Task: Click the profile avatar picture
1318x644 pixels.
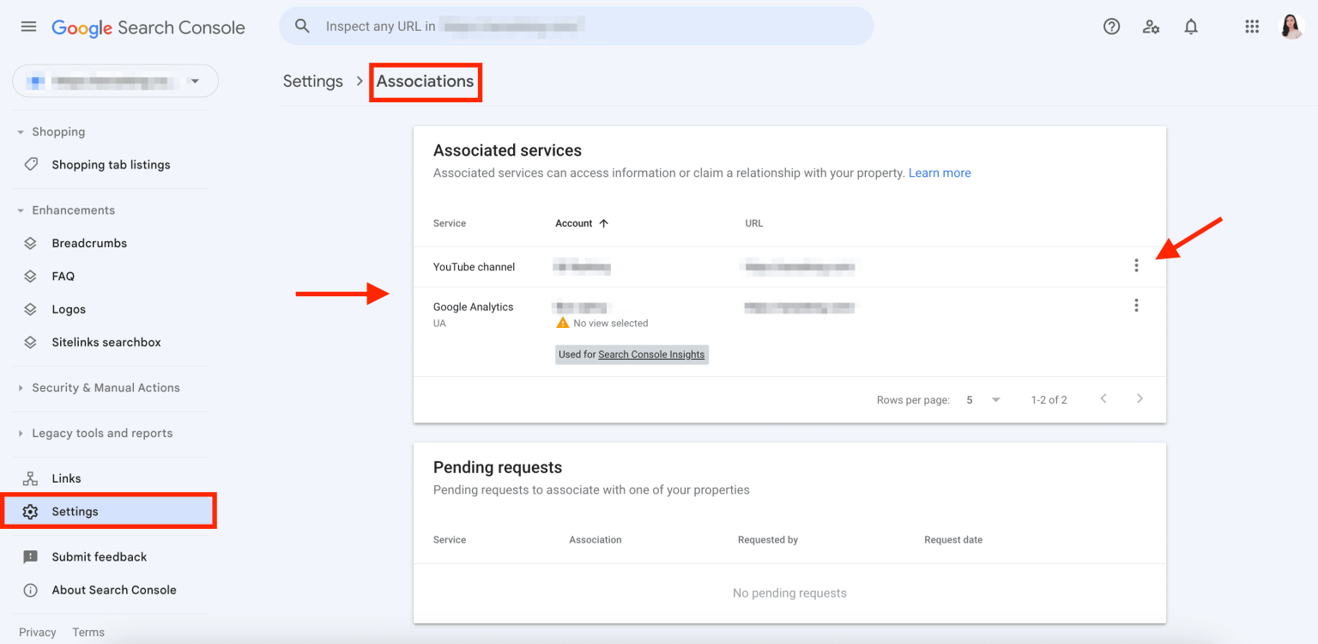Action: 1291,26
